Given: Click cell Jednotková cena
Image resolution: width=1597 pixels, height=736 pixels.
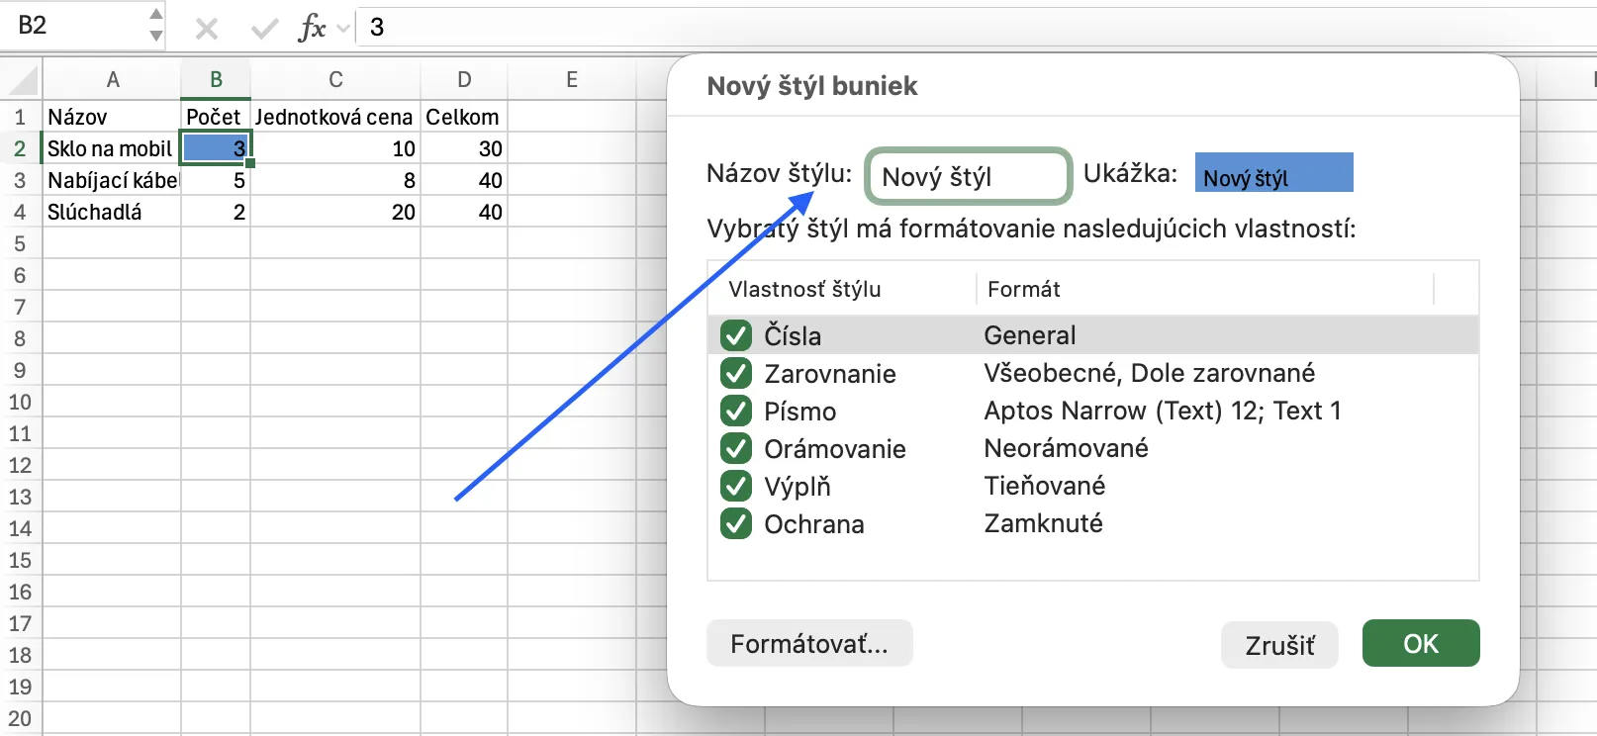Looking at the screenshot, I should tap(335, 117).
